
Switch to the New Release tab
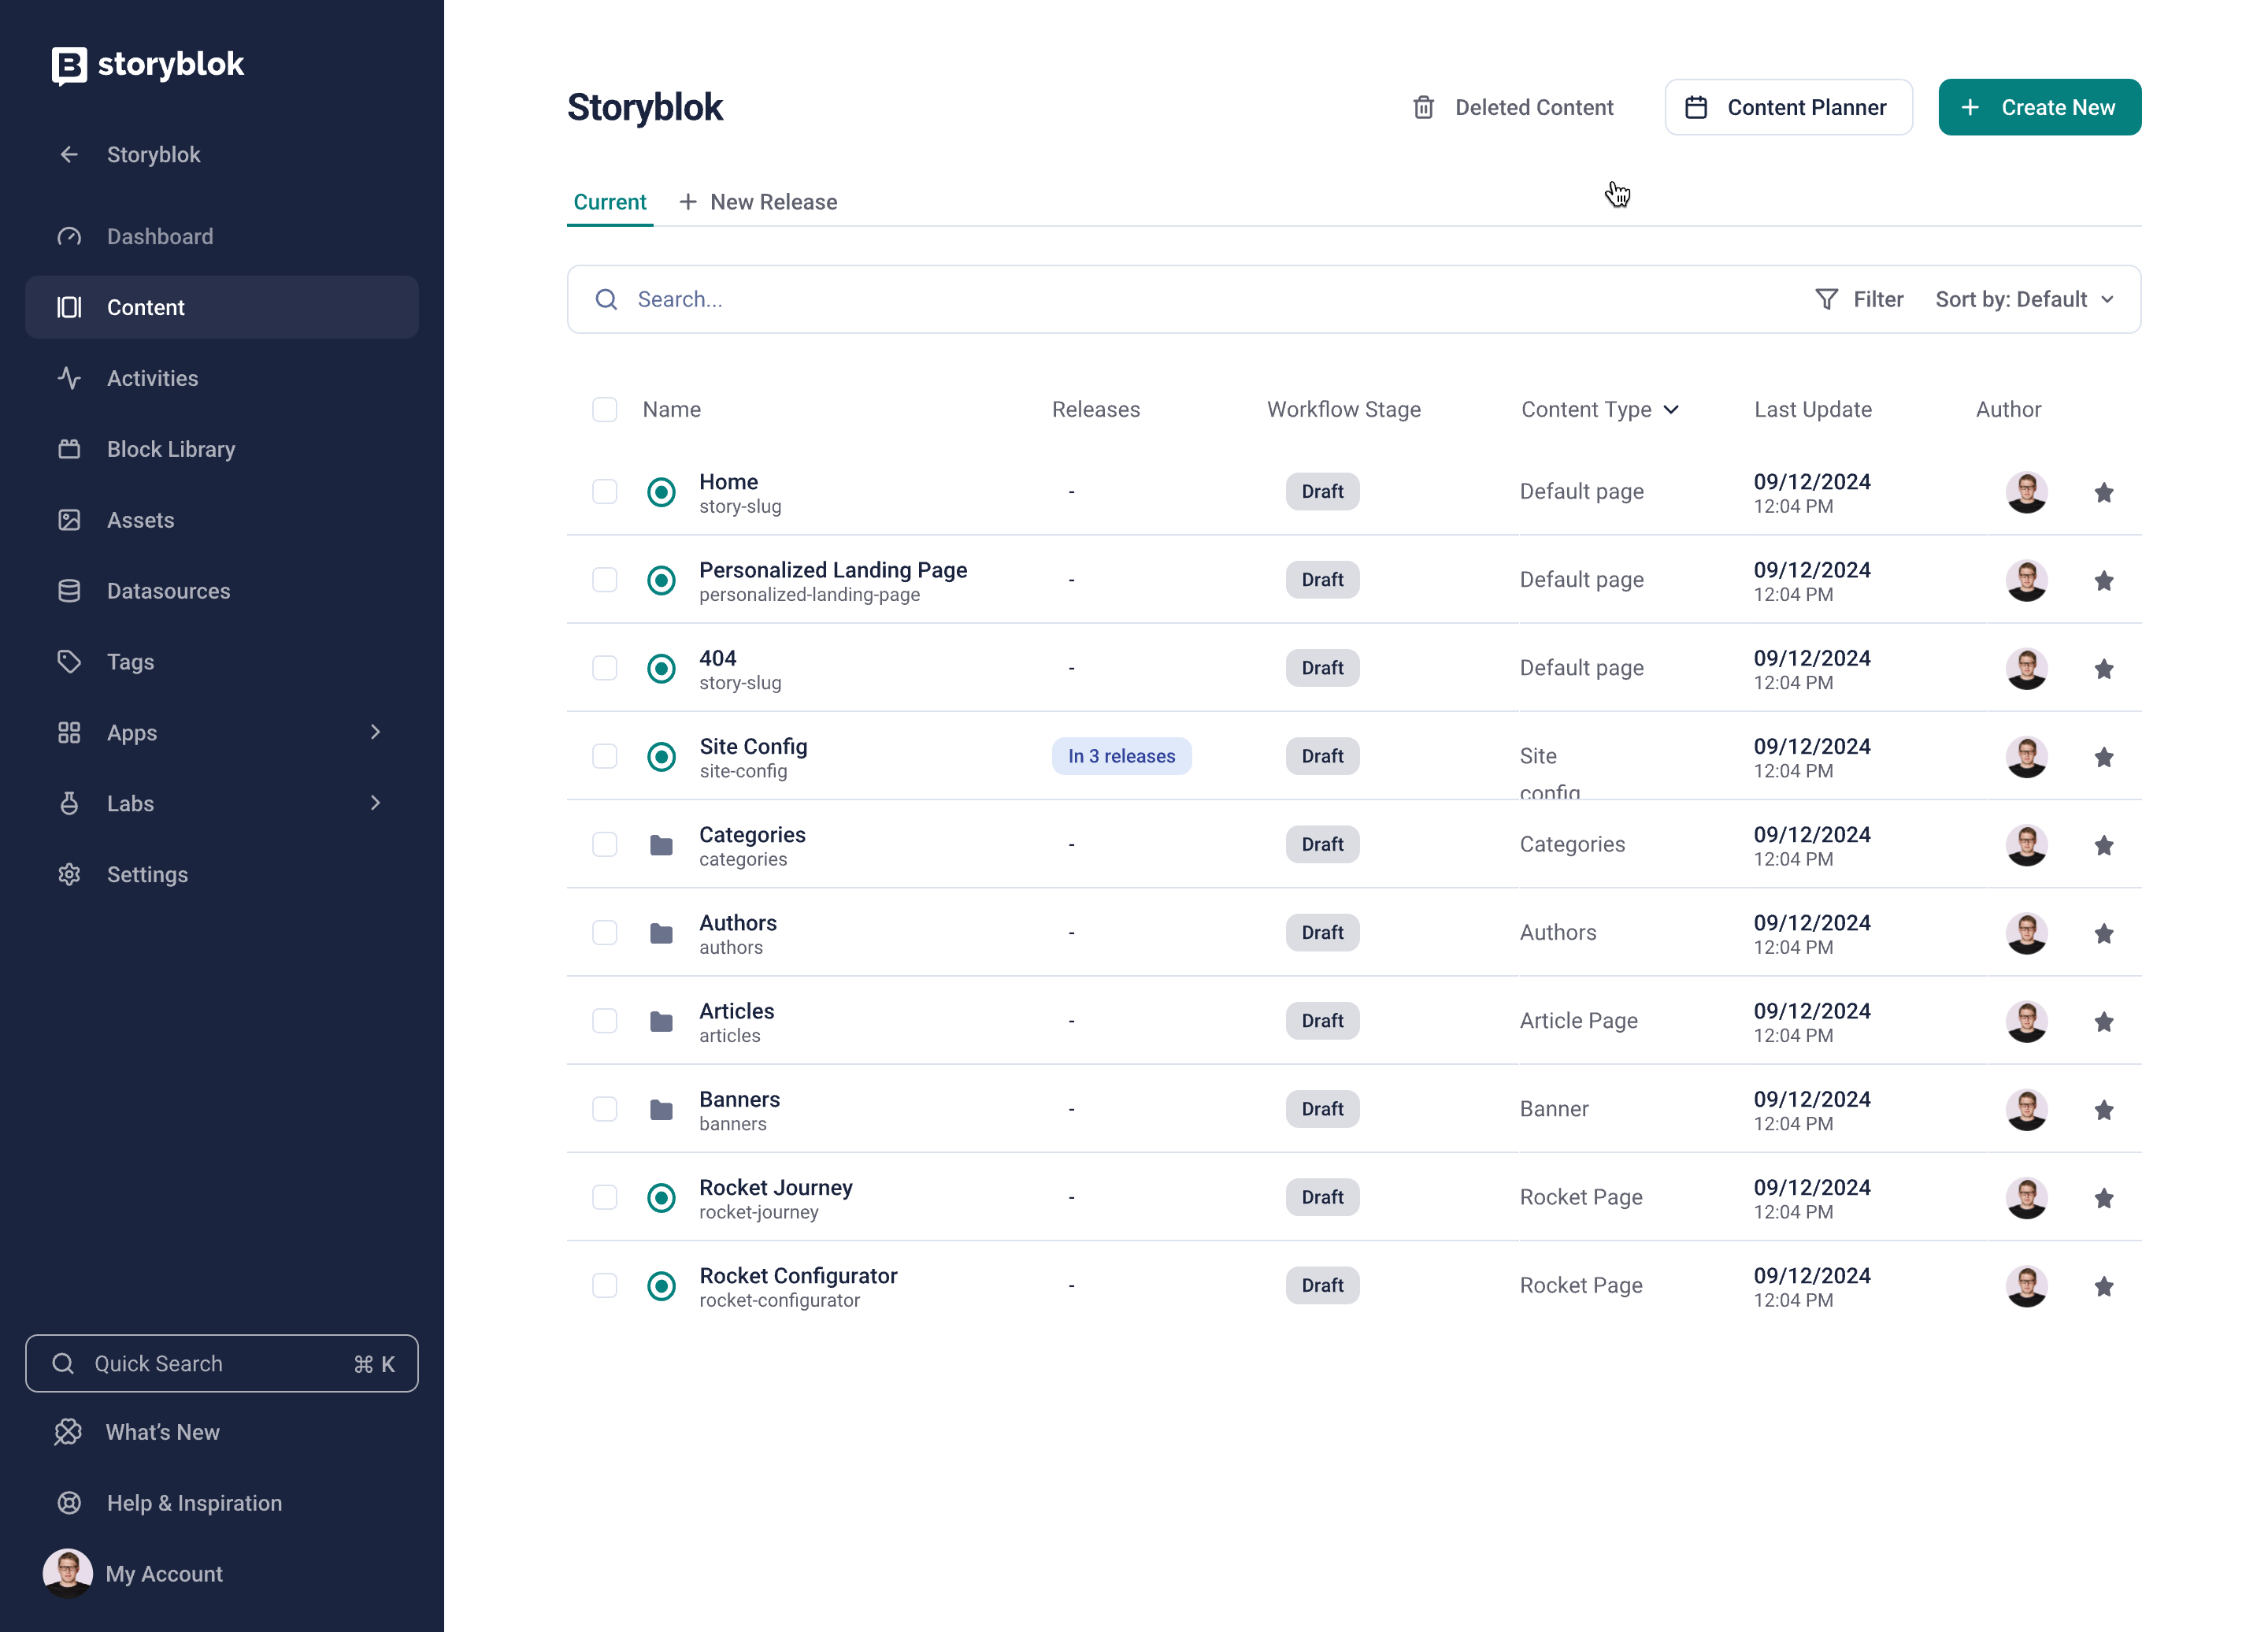tap(758, 202)
